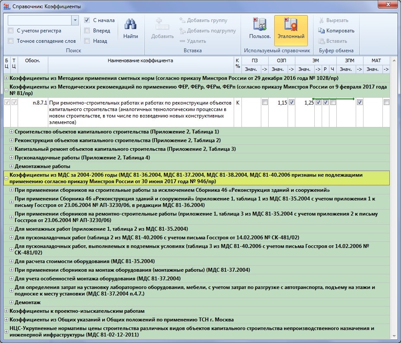Toggle the ЭМ column Р checkbox in row п.8.7.1

(326, 102)
